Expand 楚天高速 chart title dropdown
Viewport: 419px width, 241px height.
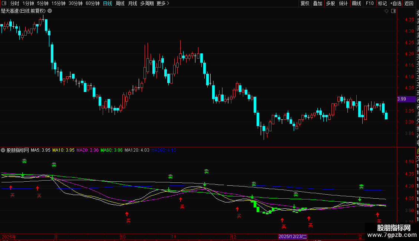tap(50, 11)
